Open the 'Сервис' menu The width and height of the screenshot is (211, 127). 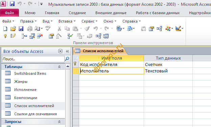point(90,21)
